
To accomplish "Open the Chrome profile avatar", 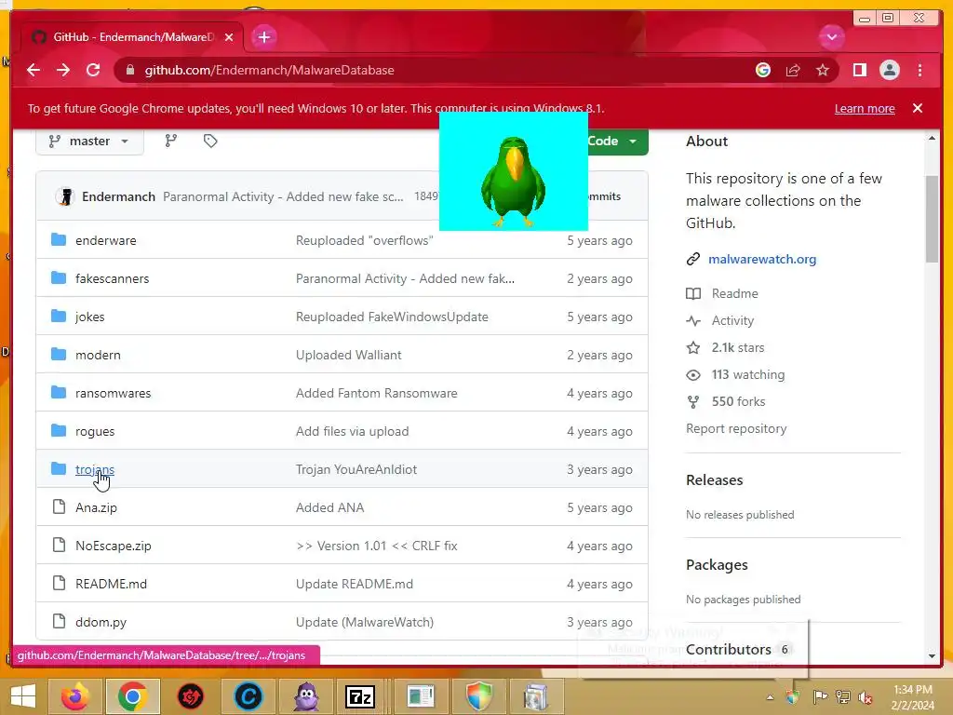I will click(x=889, y=70).
